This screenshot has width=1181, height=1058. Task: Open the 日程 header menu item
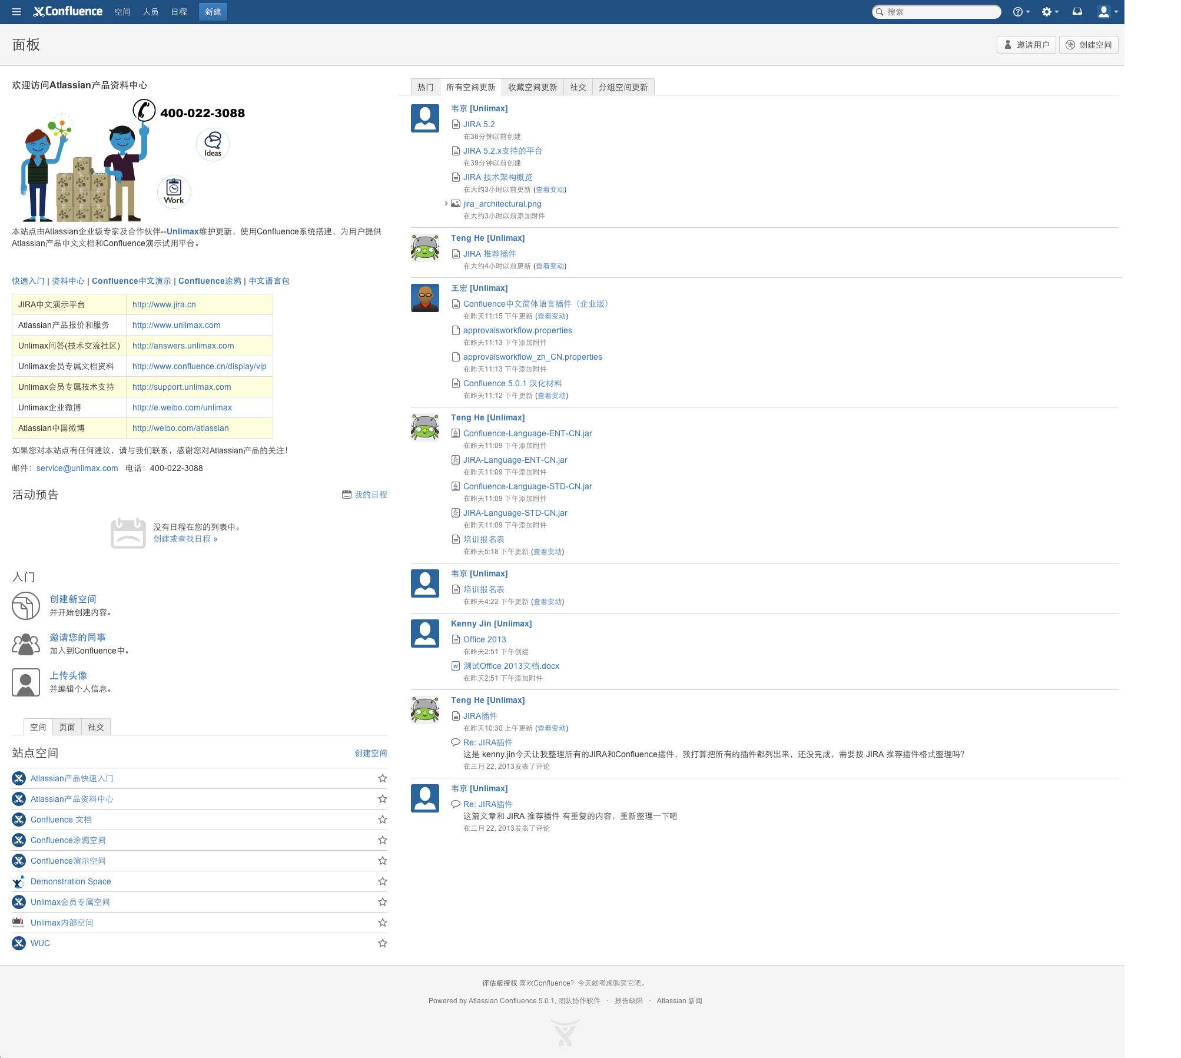(179, 12)
